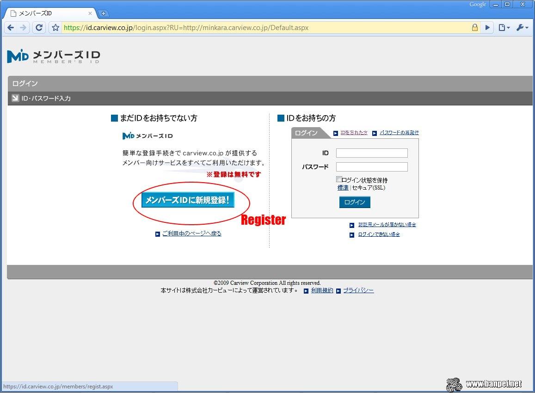Open the page control menu icon
This screenshot has width=535, height=393.
click(x=504, y=28)
